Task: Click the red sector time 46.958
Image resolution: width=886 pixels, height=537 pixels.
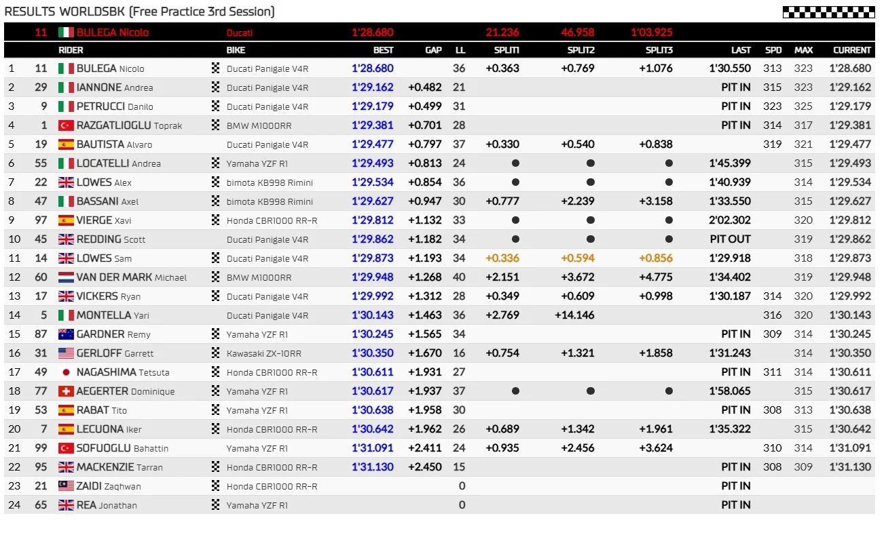Action: tap(578, 33)
